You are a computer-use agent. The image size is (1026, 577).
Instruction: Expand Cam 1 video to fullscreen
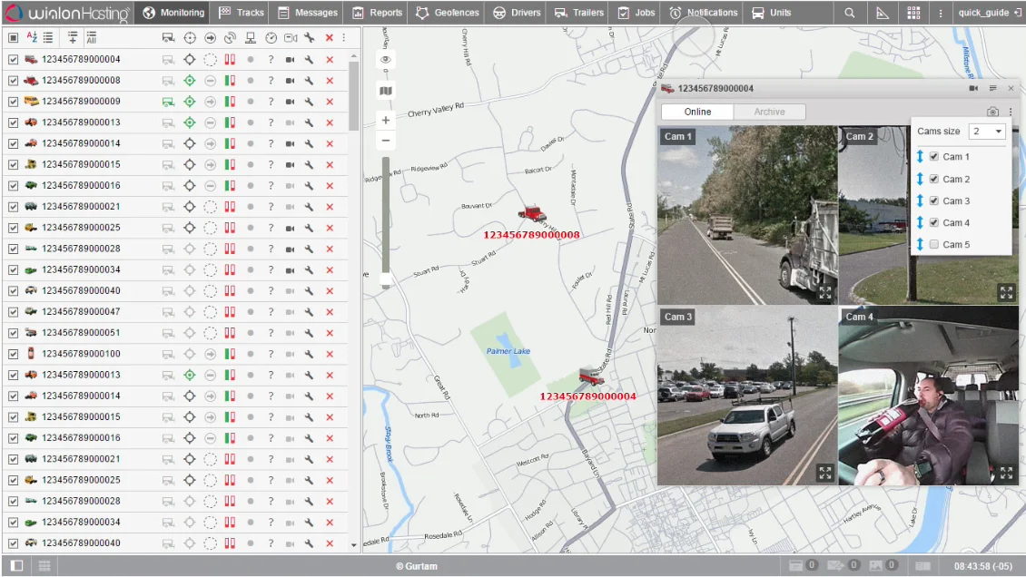pyautogui.click(x=824, y=292)
